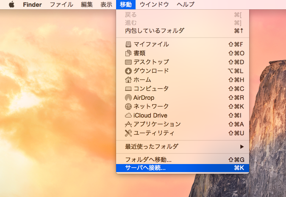Select アプリケーション menu item
Screen dimensions: 286x197
(183, 124)
